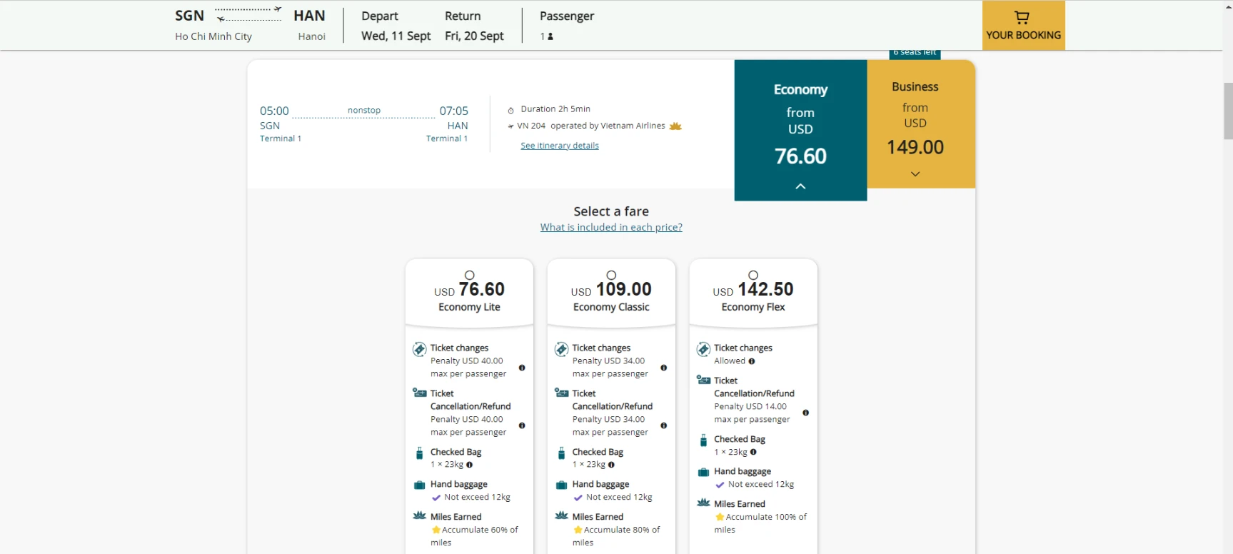Screen dimensions: 1233x554
Task: Click the duration clock icon
Action: click(x=510, y=110)
